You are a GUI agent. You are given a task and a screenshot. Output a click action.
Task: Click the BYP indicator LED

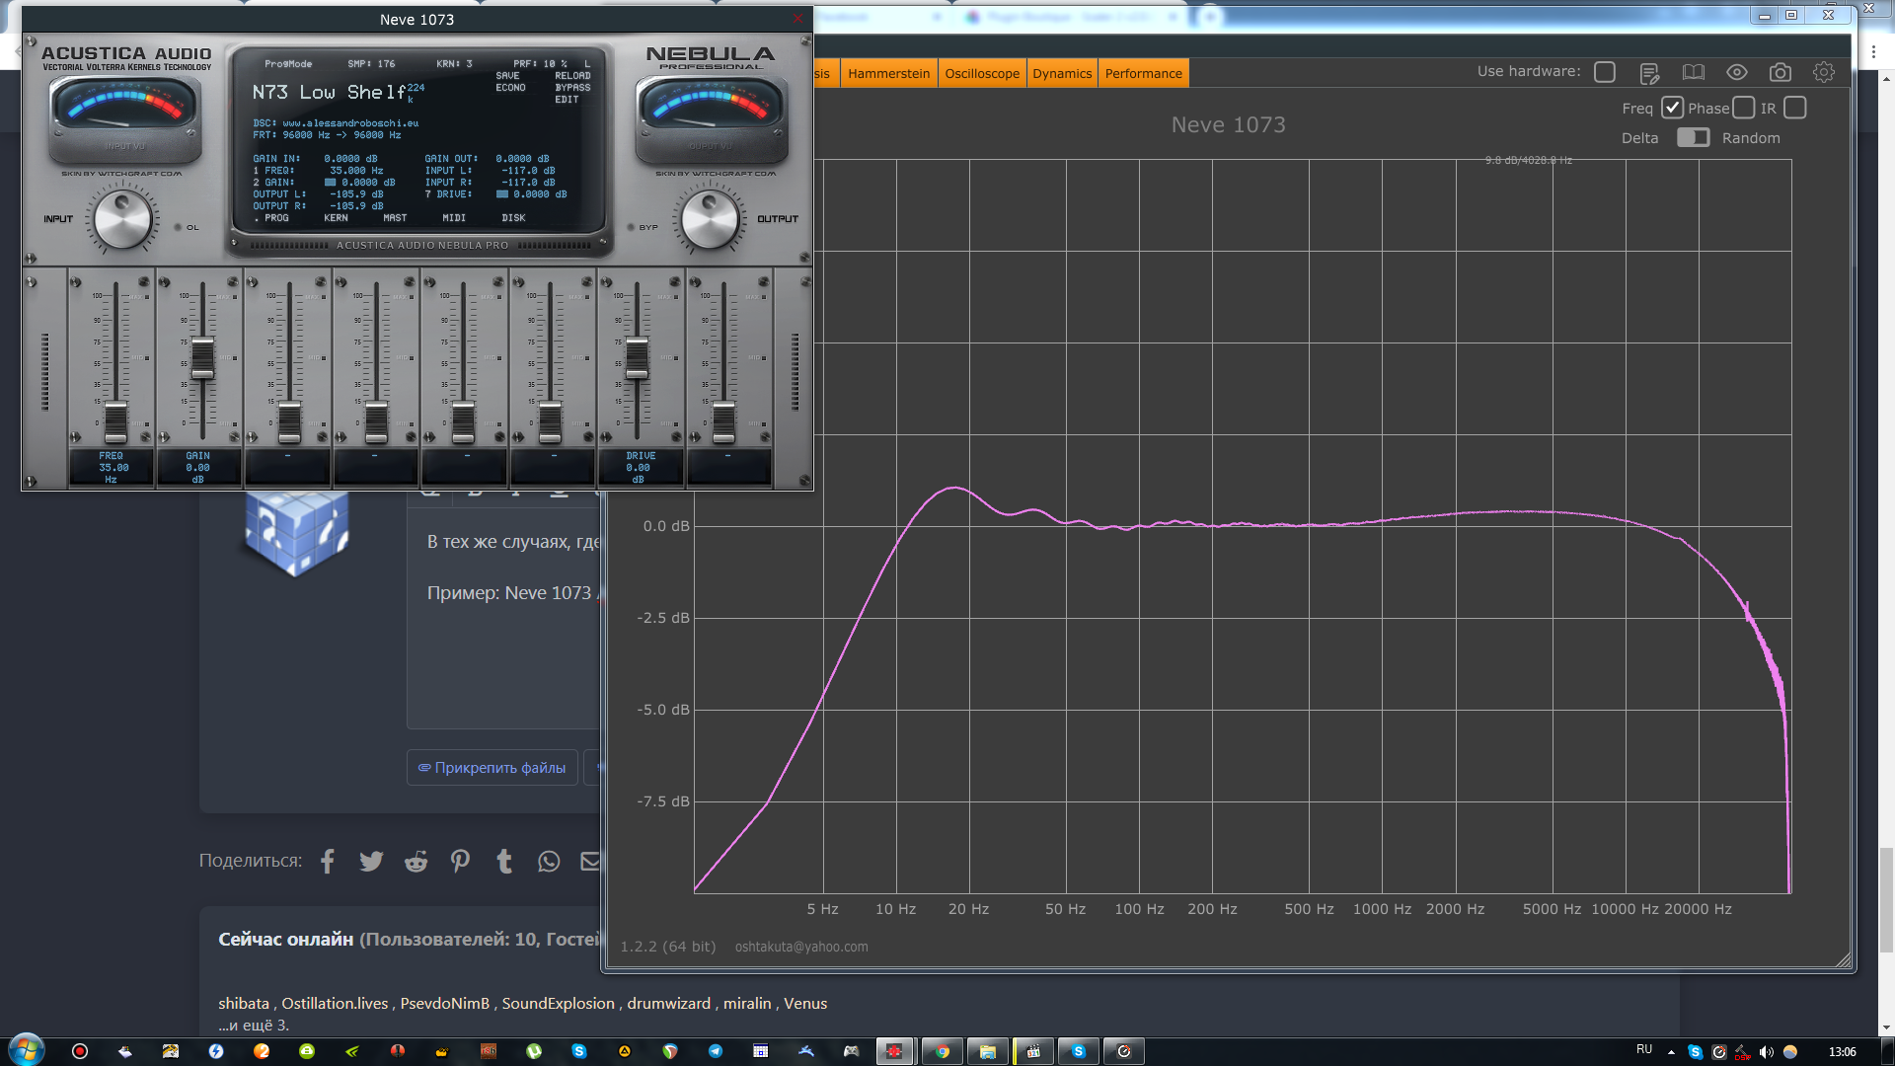[631, 227]
